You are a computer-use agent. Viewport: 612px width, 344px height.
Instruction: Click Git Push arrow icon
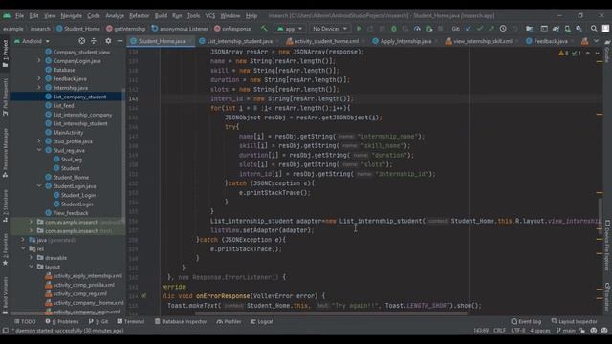[491, 29]
